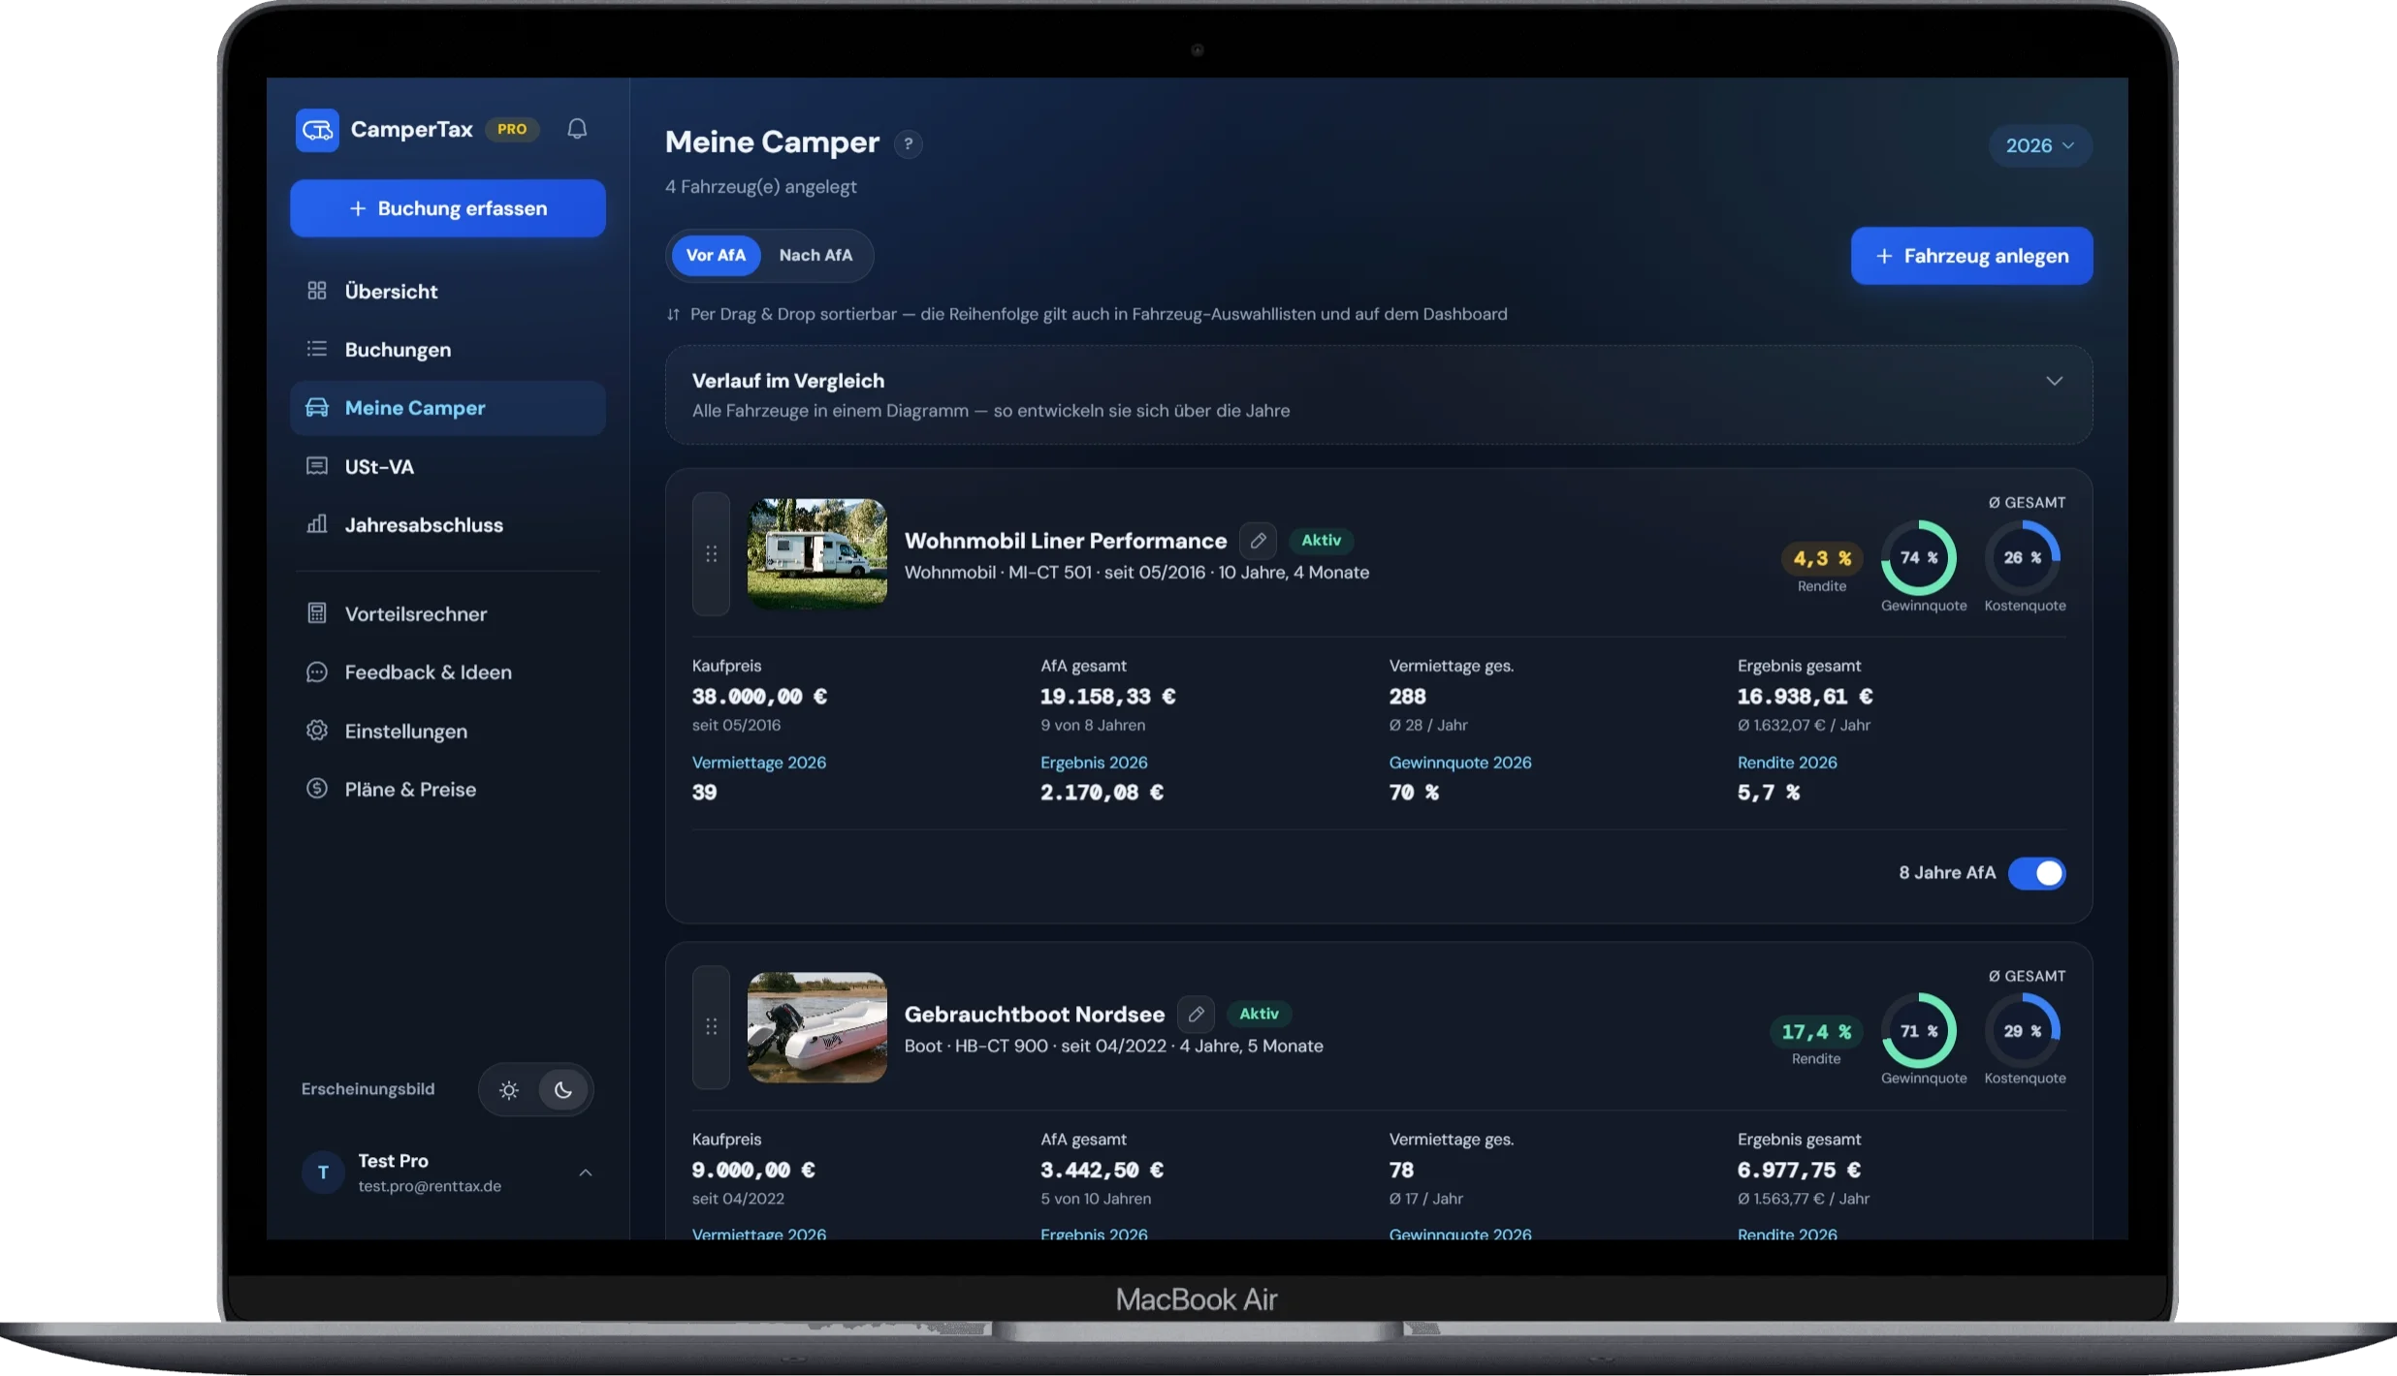Open the 2026 year dropdown
Screen dimensions: 2397x1376
click(x=2040, y=145)
